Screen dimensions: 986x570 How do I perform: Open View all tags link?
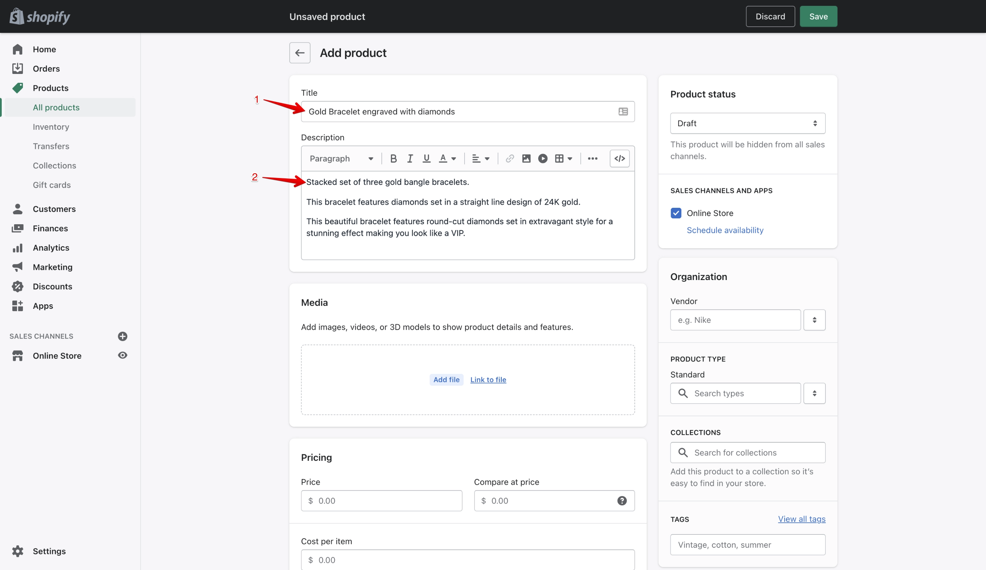pos(802,519)
